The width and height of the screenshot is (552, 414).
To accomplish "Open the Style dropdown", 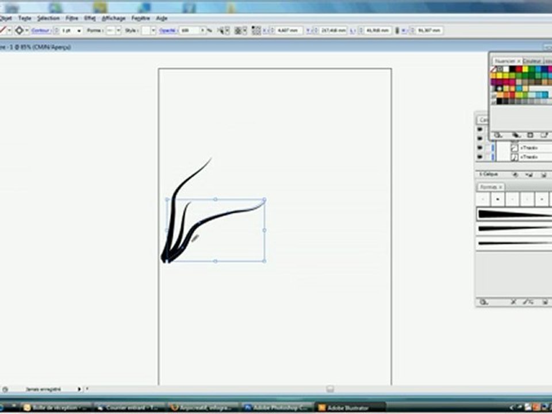I will tap(153, 30).
